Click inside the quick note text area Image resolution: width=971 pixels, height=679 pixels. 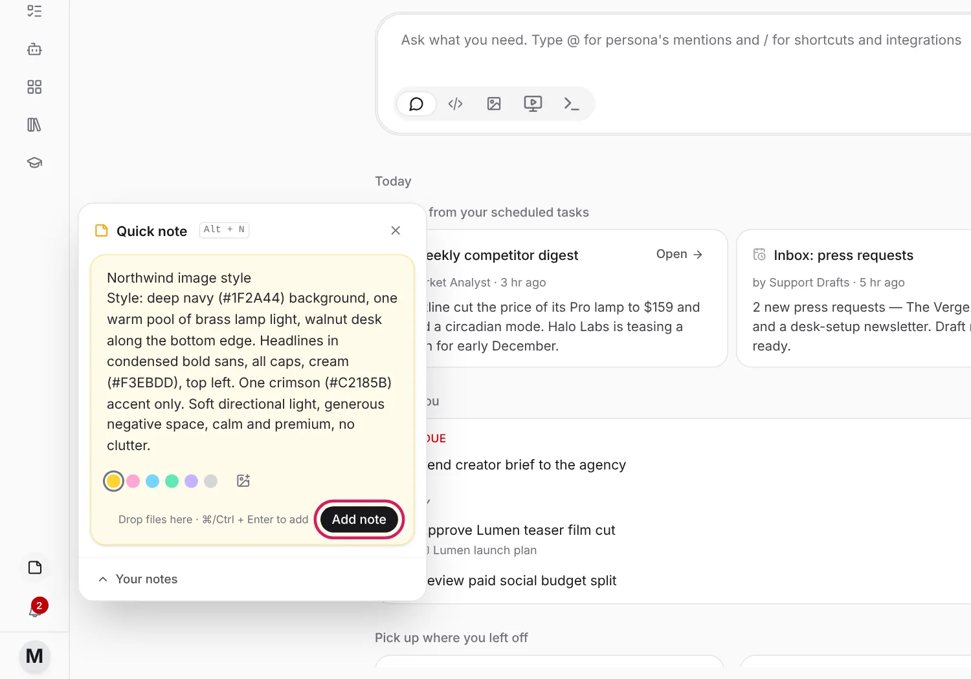pos(252,361)
